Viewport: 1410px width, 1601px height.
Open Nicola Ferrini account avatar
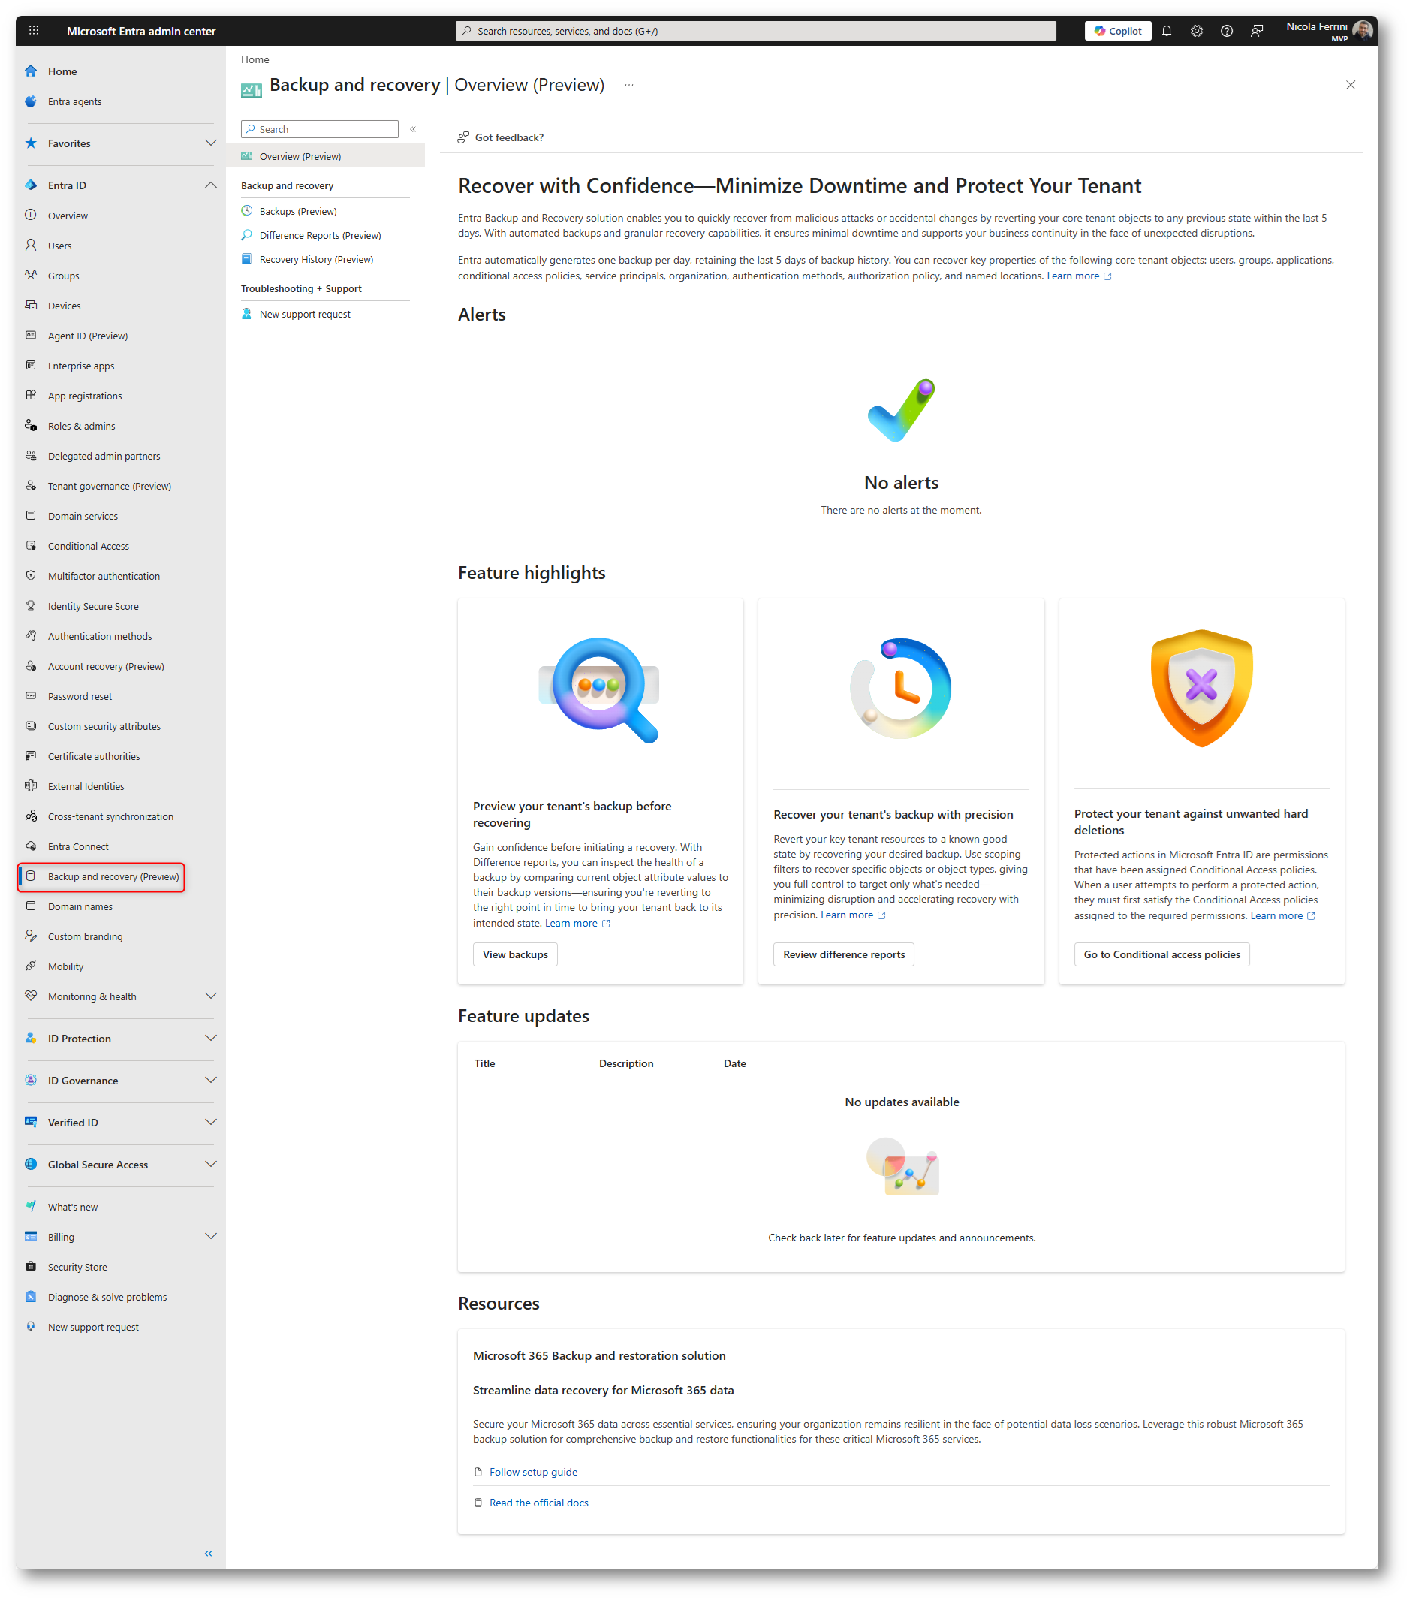[1362, 31]
